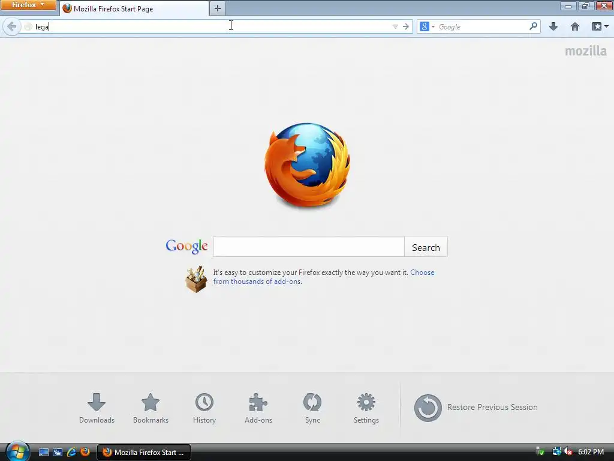Click the toolbar Google search field
Screen dimensions: 614x461
[x=483, y=26]
